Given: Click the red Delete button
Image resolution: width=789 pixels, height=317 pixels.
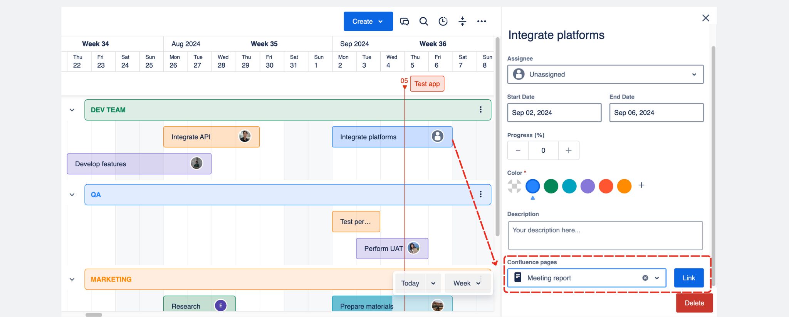Looking at the screenshot, I should point(694,303).
